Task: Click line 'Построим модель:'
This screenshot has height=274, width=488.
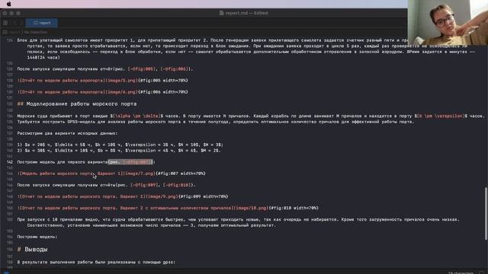Action: point(37,237)
